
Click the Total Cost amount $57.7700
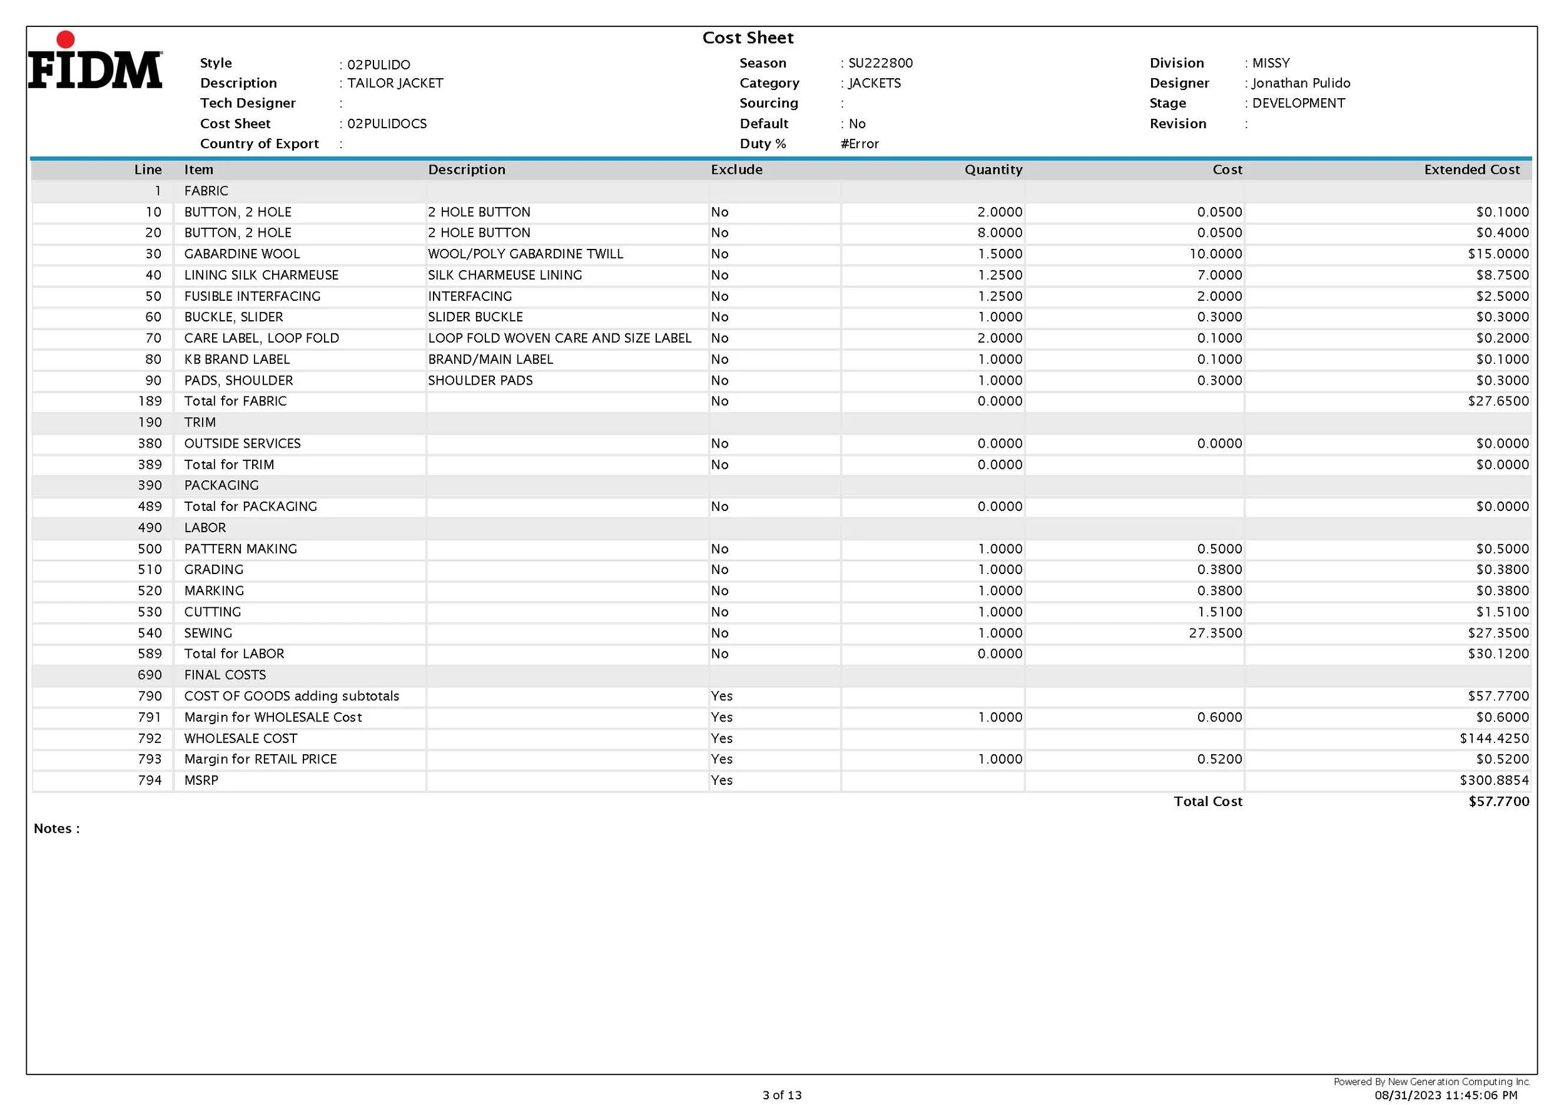pos(1498,801)
